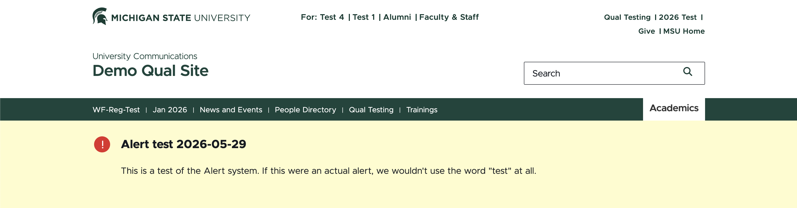
Task: Click the Test 4 audience link
Action: [332, 17]
